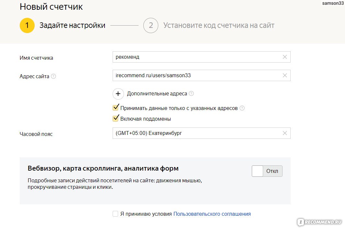Clear the time zone field
The height and width of the screenshot is (229, 345).
(285, 133)
